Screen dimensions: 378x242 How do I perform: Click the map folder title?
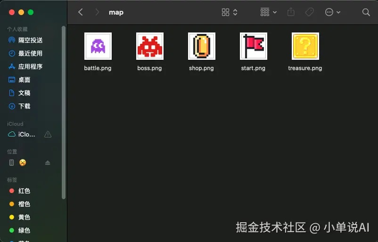click(x=116, y=12)
